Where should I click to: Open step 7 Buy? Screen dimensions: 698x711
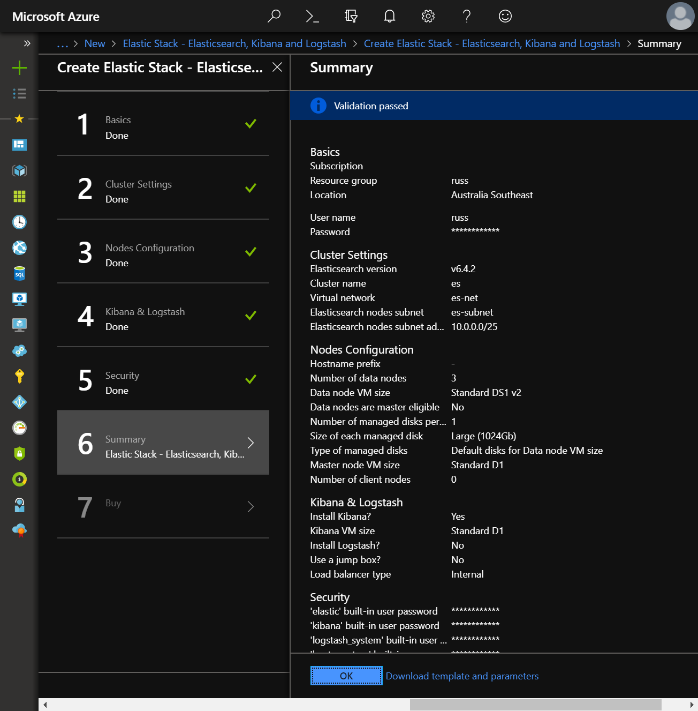pos(163,506)
